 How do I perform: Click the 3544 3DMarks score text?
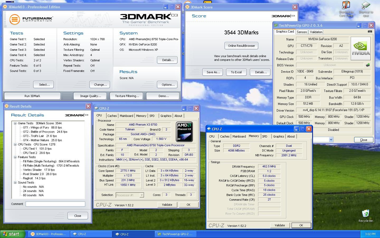[241, 33]
